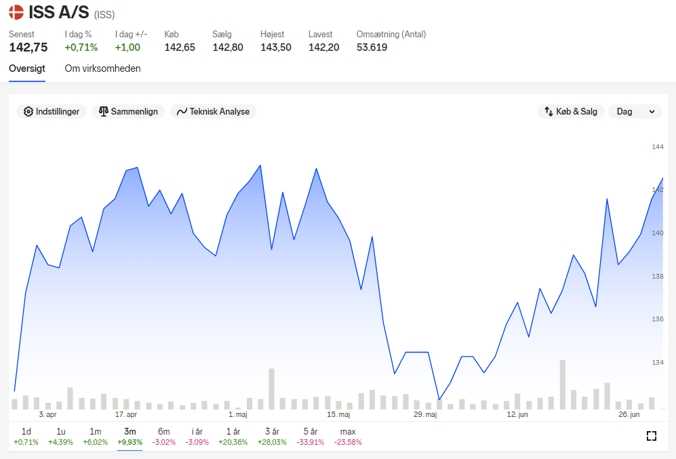Switch to Om virksomheden tab

[x=102, y=68]
